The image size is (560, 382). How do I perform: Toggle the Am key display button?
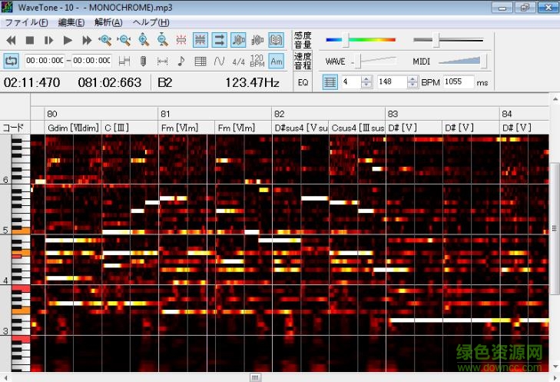tap(277, 61)
